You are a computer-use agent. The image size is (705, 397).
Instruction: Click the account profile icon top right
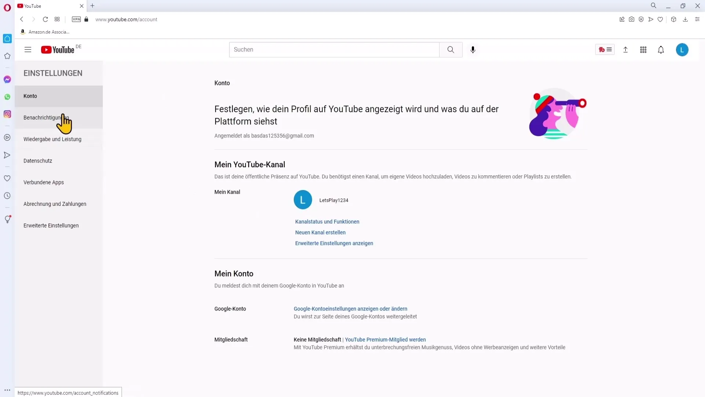point(682,50)
